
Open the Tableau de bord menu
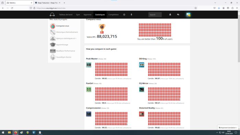click(x=65, y=15)
